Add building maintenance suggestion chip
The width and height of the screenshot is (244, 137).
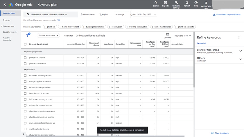(x=94, y=27)
